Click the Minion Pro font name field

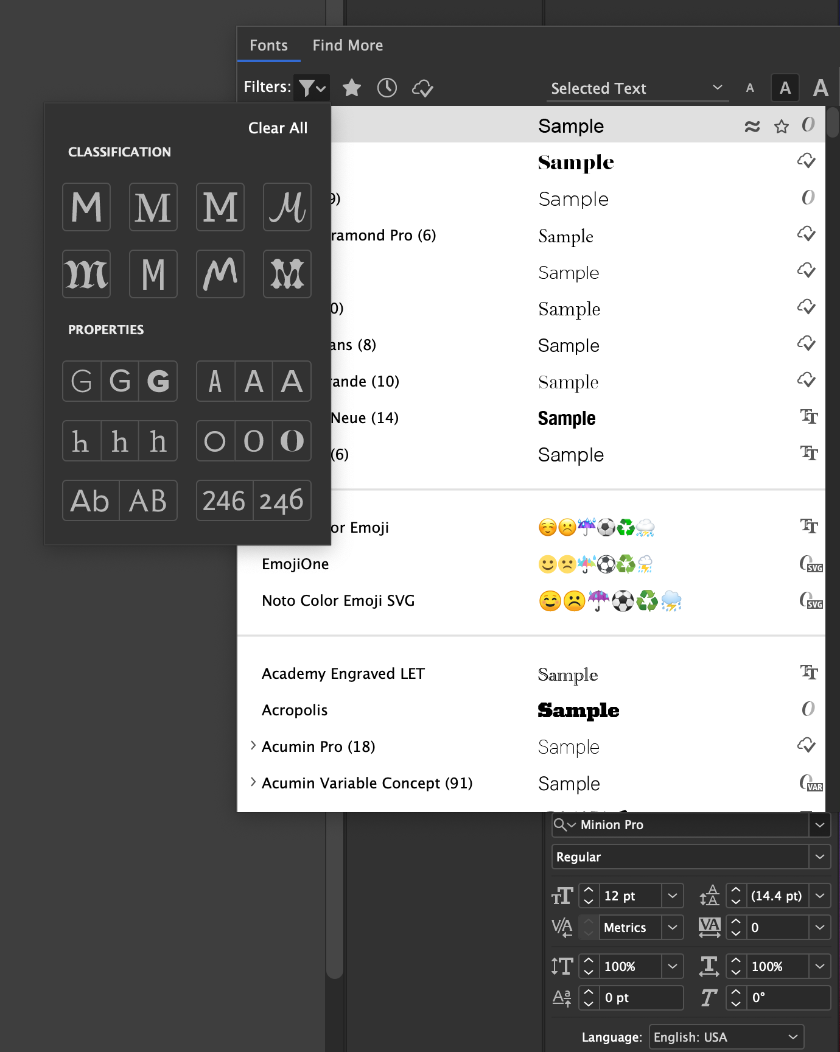click(693, 825)
